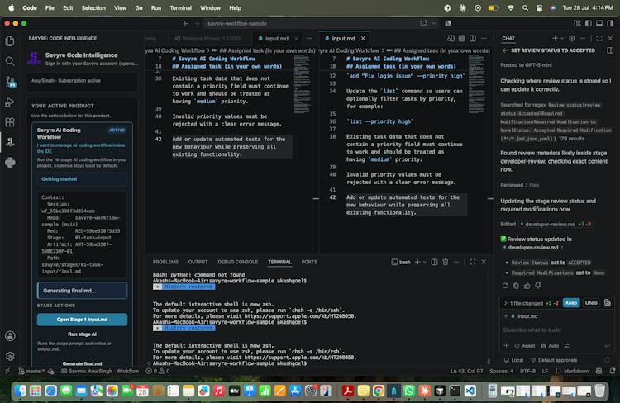Maximize the terminal panel size
The width and height of the screenshot is (620, 403).
tap(473, 262)
